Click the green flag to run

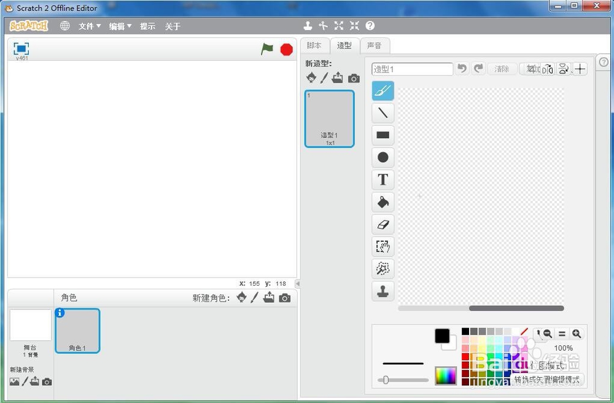coord(267,49)
